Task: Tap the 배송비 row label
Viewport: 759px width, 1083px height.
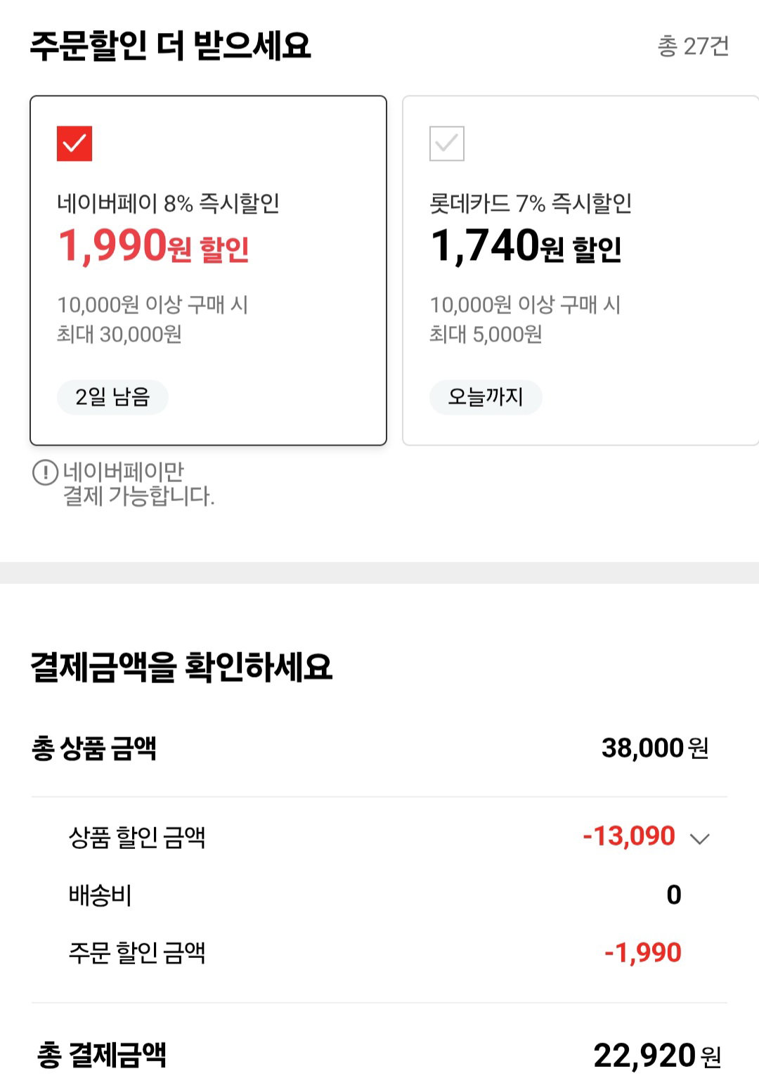Action: pyautogui.click(x=100, y=895)
